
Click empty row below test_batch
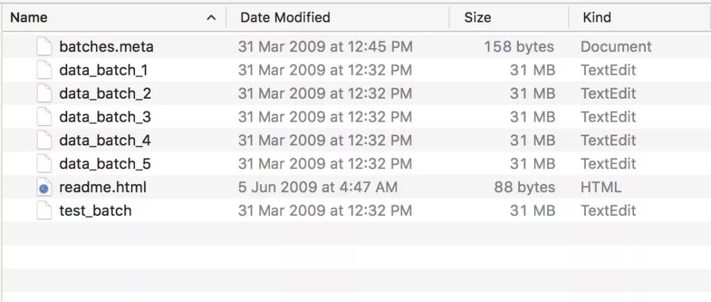click(x=355, y=234)
